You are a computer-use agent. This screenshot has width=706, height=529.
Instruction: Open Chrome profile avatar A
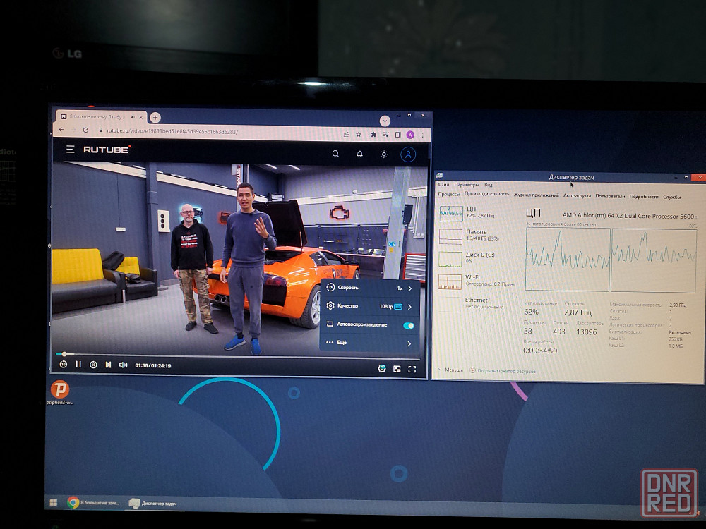pos(410,135)
